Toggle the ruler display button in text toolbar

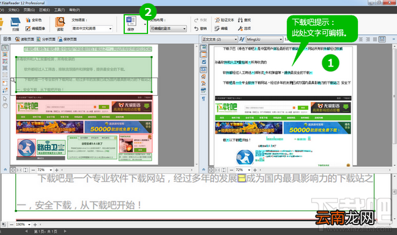tap(382, 40)
